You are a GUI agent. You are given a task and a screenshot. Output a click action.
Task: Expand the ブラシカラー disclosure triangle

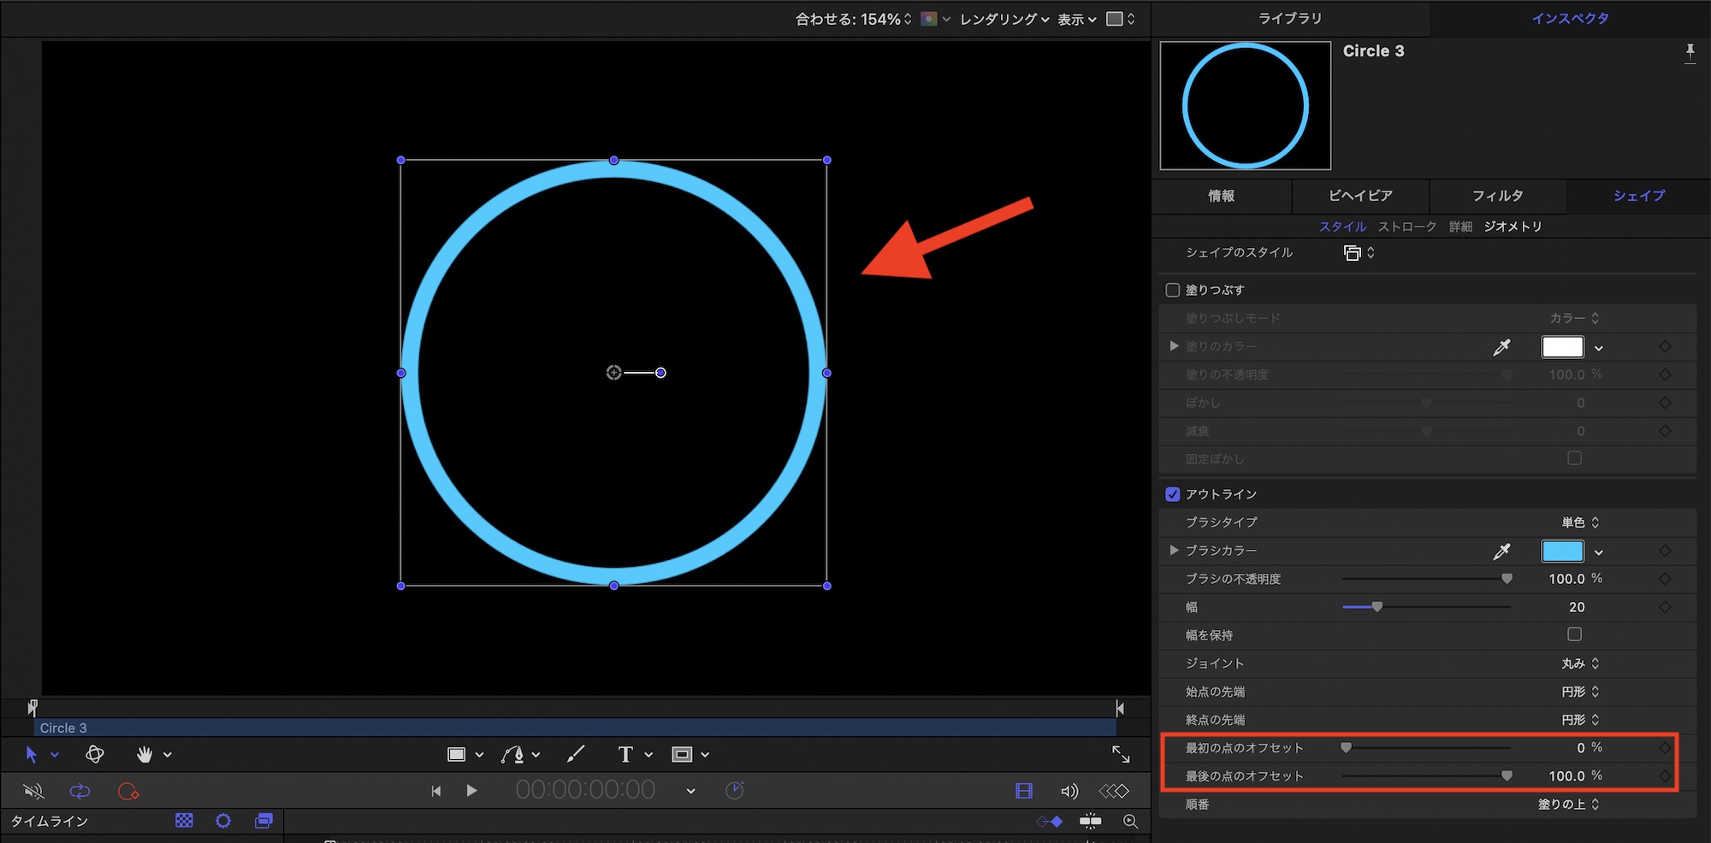(x=1174, y=551)
